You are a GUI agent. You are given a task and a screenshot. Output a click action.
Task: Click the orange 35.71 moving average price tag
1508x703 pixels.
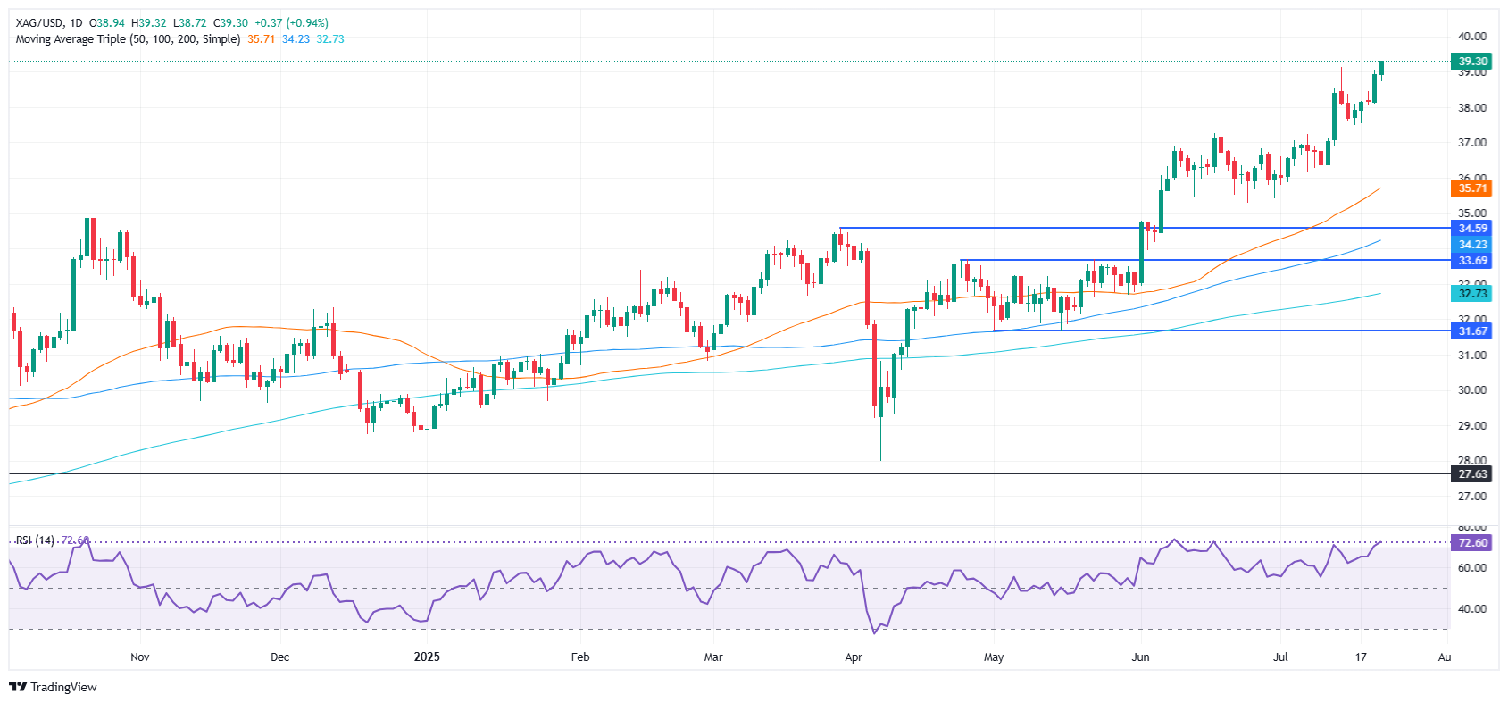coord(1472,188)
